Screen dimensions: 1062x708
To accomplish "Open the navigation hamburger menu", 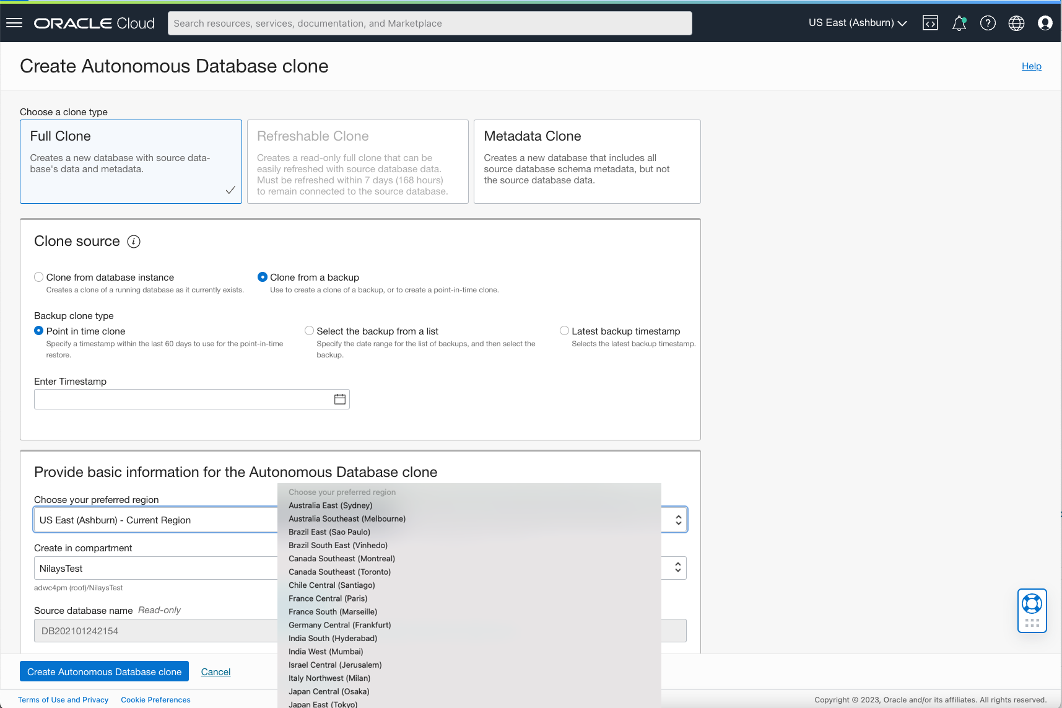I will point(14,23).
